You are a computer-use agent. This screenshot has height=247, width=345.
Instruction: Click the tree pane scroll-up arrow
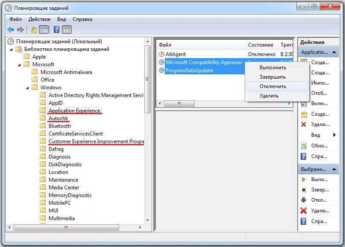point(148,41)
